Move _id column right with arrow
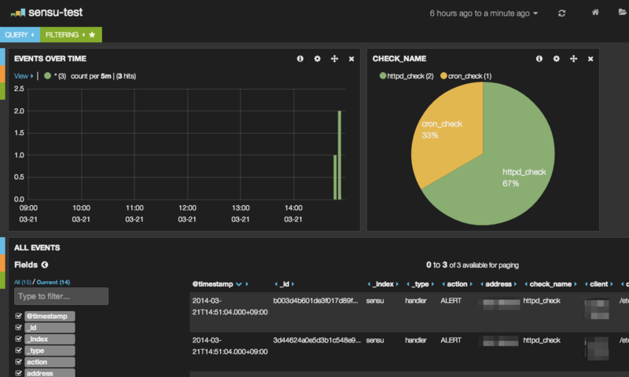Screen dimensions: 629x377 tap(293, 284)
